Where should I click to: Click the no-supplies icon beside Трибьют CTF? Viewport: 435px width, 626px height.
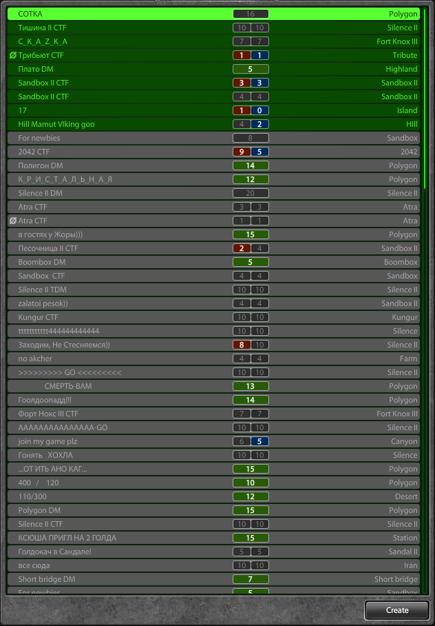[13, 55]
